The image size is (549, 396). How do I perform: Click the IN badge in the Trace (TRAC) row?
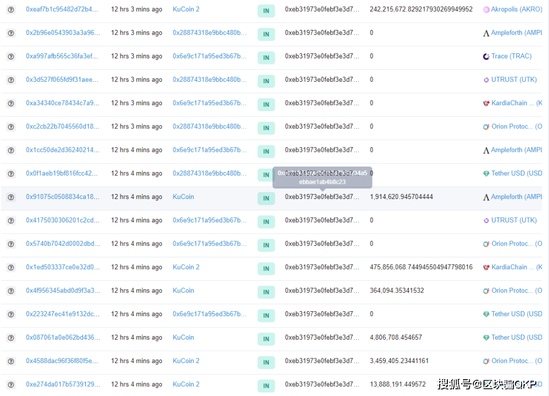(x=266, y=58)
